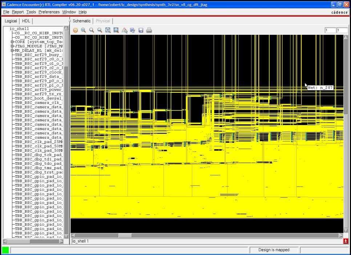Select TBB_BSC_dbg_tdo_pad tree item
This screenshot has width=351, height=255.
pos(39,163)
